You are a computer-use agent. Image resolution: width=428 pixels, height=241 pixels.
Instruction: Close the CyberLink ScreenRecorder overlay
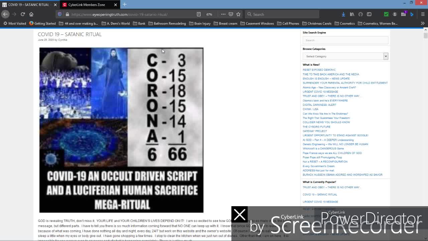click(x=239, y=215)
